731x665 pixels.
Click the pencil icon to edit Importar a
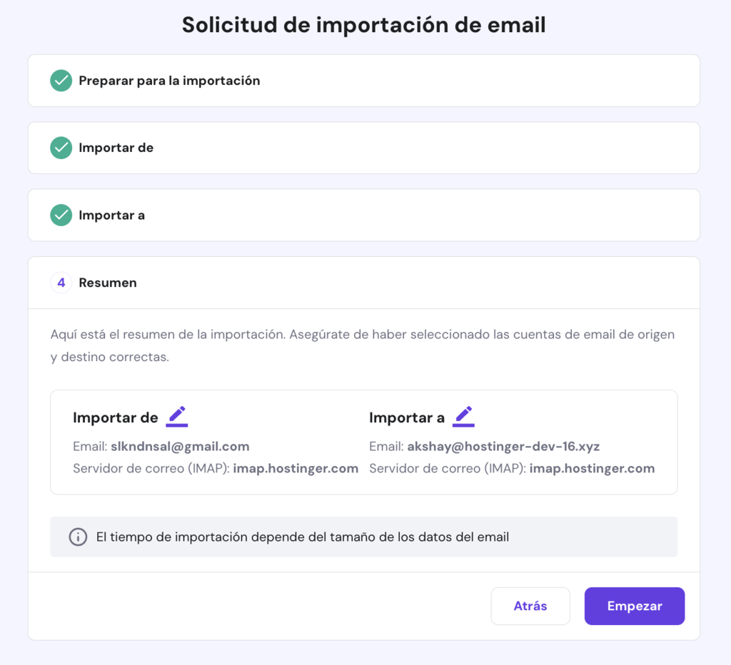pos(464,415)
